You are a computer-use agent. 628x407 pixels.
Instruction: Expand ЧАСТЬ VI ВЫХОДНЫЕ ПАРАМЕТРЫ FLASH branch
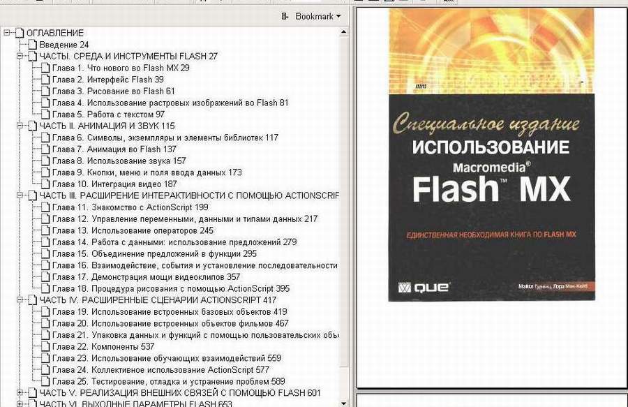coord(20,404)
